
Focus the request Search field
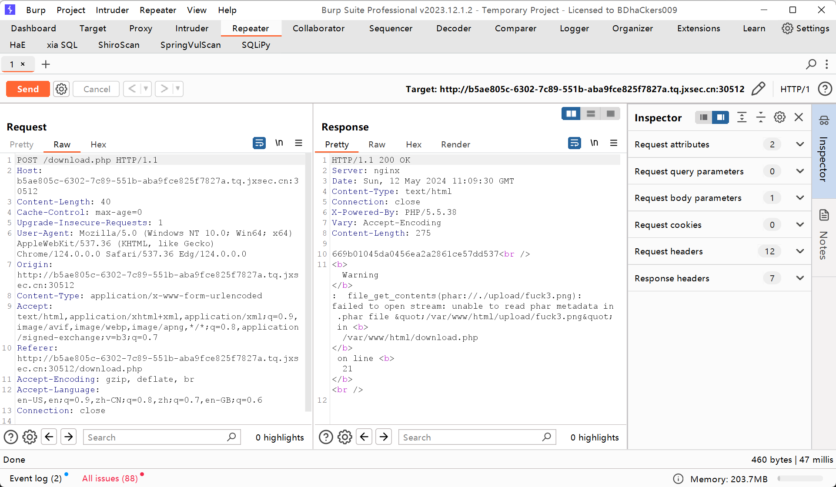pos(162,437)
